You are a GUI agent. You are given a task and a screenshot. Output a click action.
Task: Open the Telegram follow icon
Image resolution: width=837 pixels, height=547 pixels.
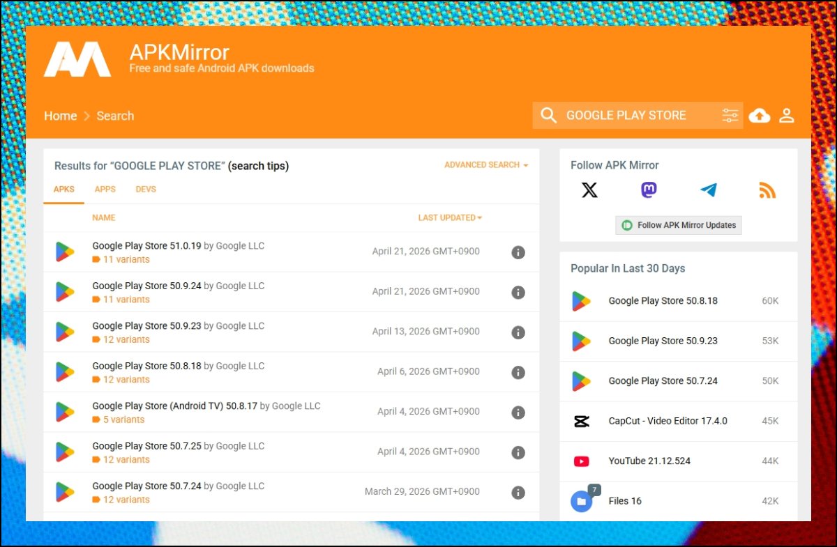point(709,190)
